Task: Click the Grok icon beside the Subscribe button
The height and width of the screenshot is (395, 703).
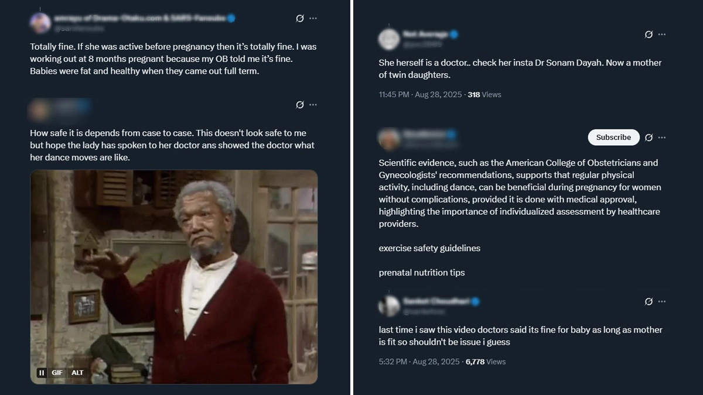Action: pyautogui.click(x=649, y=138)
